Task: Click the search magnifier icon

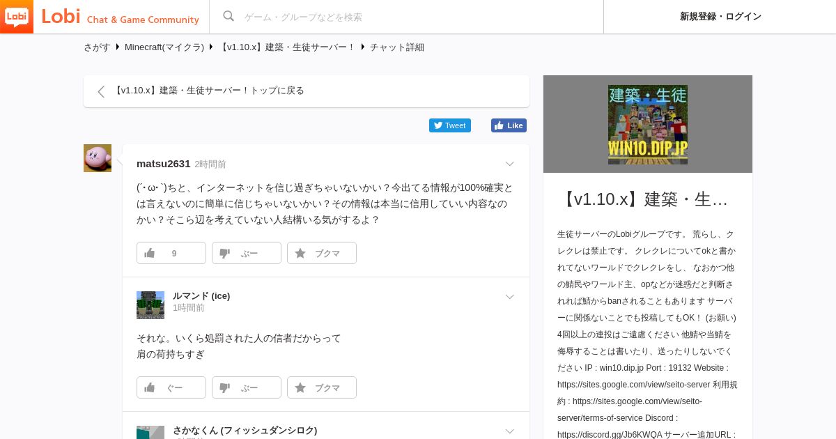Action: coord(229,16)
